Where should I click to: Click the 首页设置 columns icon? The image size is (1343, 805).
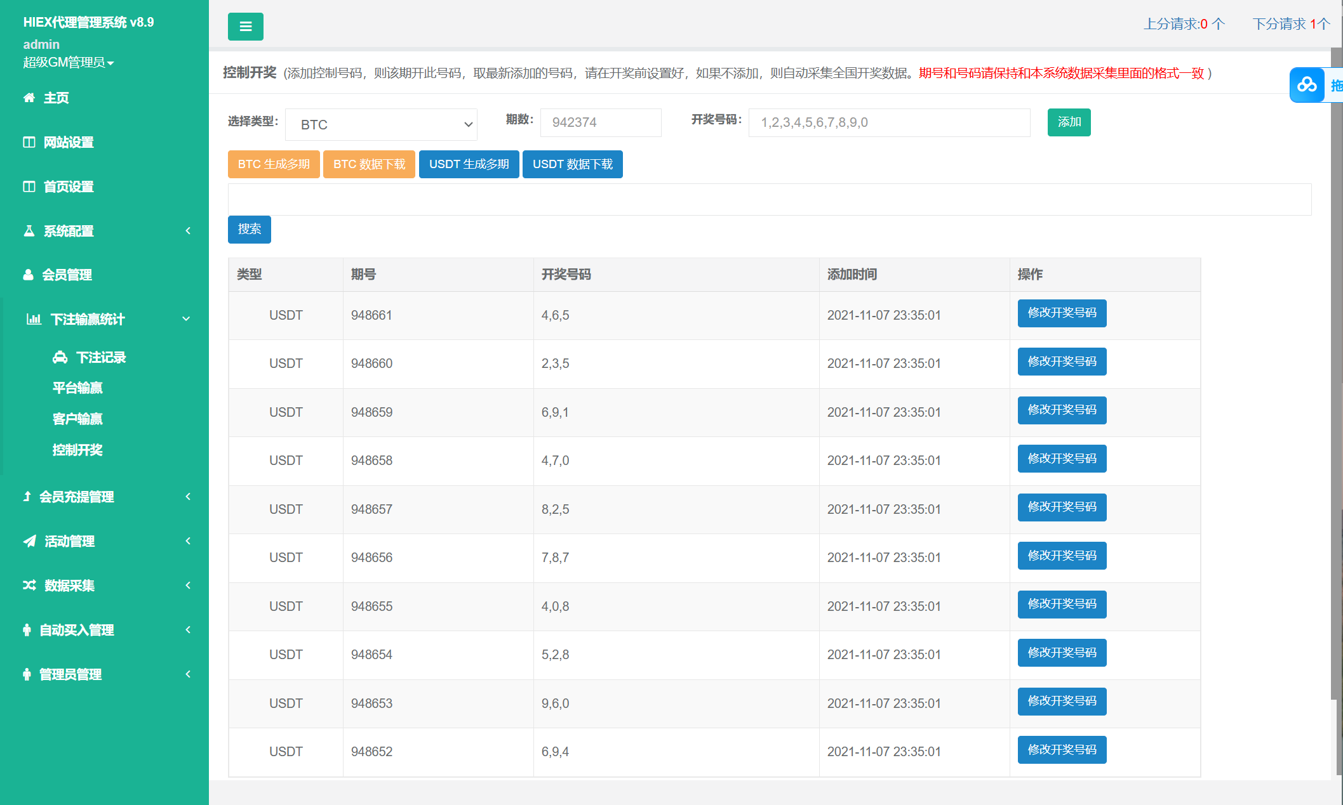pos(29,187)
